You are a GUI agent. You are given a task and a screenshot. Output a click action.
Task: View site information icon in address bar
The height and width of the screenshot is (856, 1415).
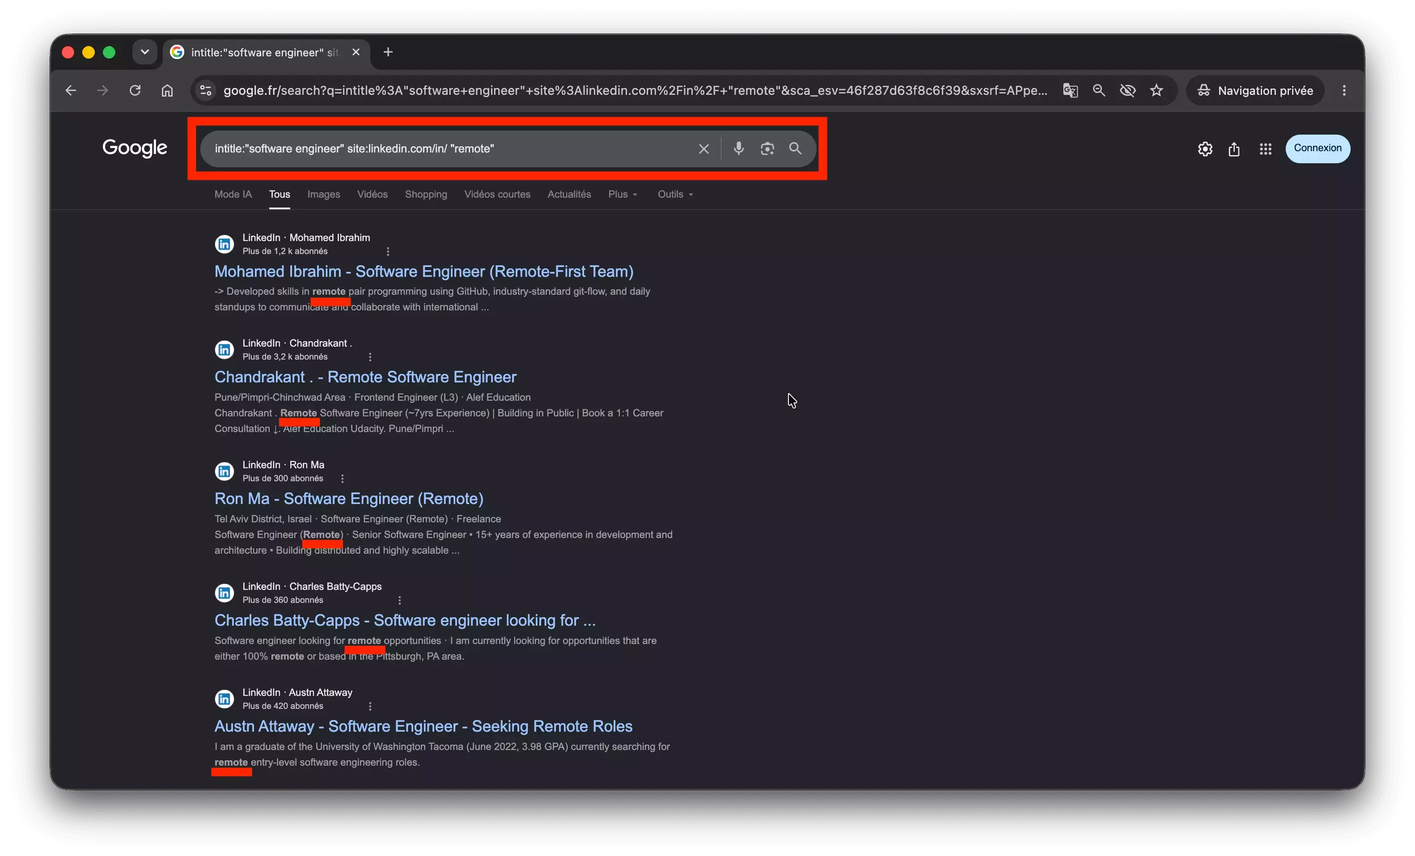(206, 91)
